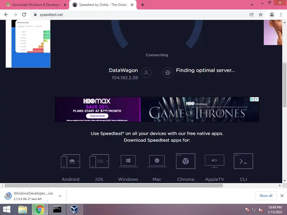Open the Command Prompt taskbar window
This screenshot has height=215, width=287.
click(57, 209)
